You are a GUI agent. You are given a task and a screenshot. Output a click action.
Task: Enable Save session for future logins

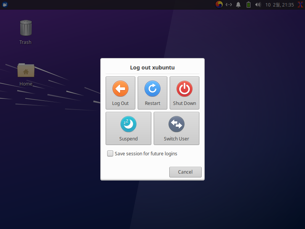click(x=110, y=153)
